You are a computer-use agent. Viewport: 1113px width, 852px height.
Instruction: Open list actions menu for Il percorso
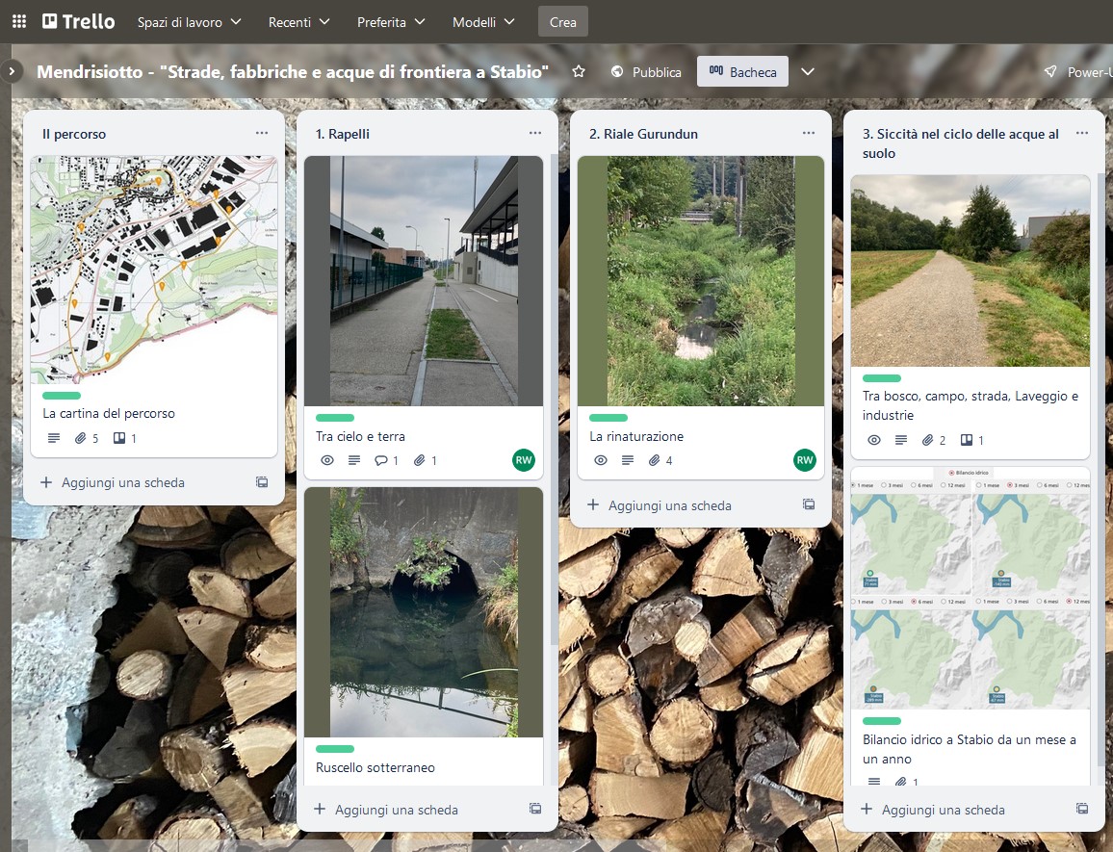point(262,133)
